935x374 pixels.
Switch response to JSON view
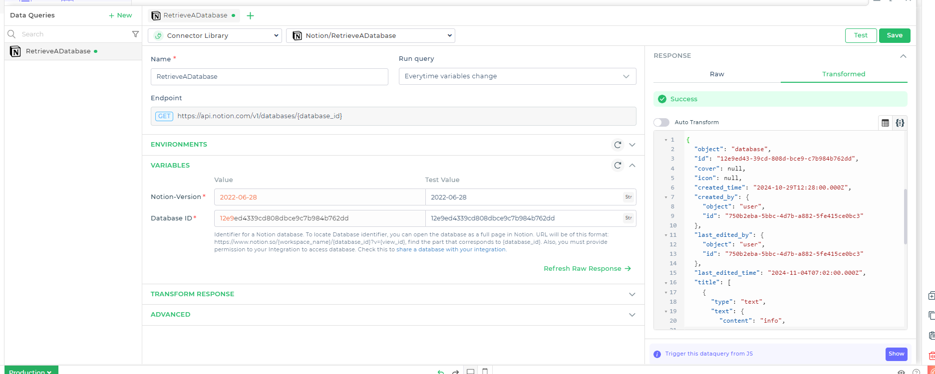900,123
